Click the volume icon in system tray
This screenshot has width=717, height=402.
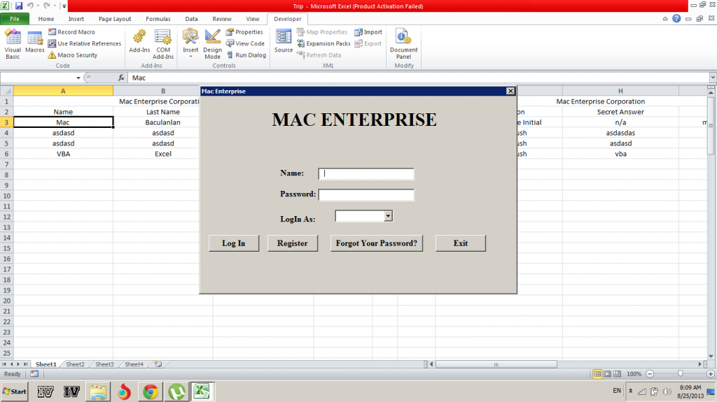(667, 392)
